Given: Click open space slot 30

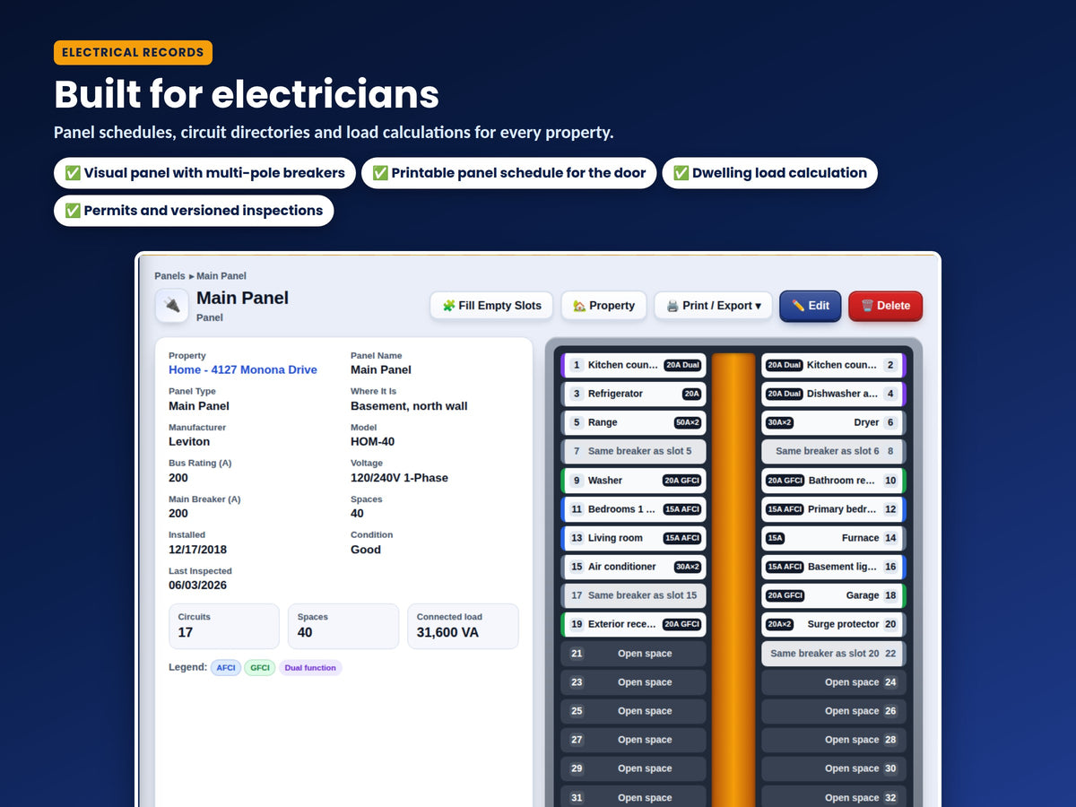Looking at the screenshot, I should tap(834, 768).
